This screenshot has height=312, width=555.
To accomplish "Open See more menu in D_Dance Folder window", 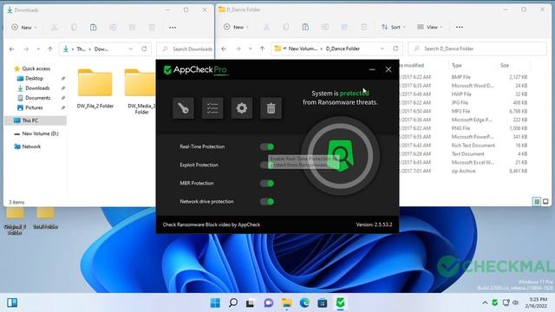I will (459, 27).
